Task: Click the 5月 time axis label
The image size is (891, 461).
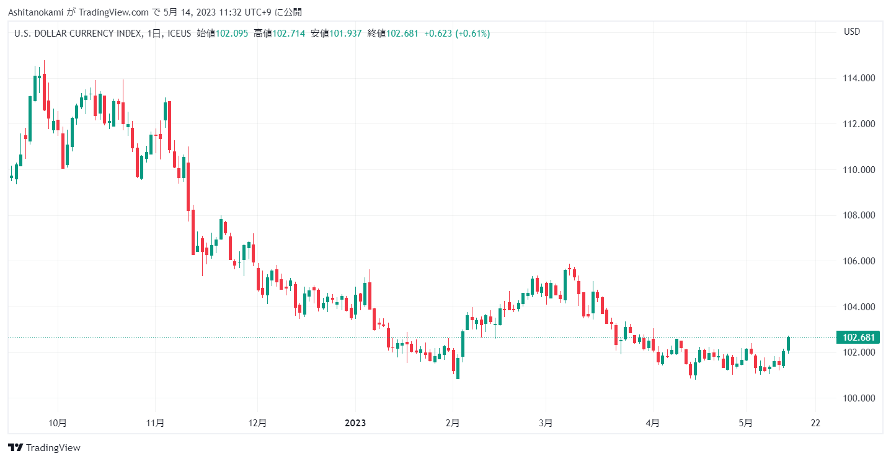Action: (x=746, y=423)
